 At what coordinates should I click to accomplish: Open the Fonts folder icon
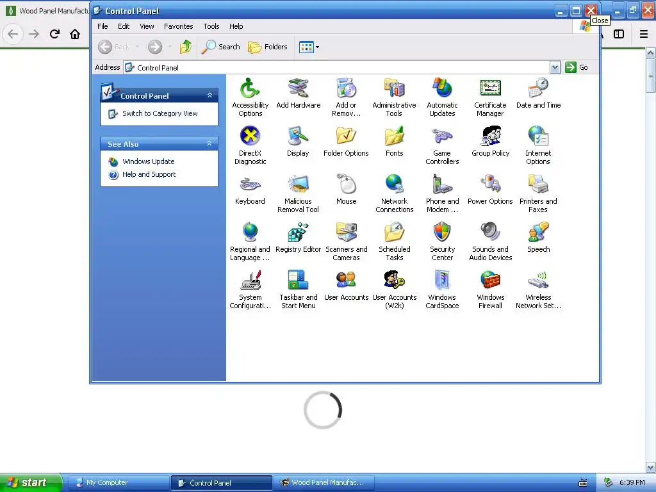394,141
